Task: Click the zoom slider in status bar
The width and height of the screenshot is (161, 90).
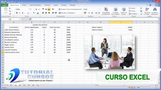Action: click(149, 88)
